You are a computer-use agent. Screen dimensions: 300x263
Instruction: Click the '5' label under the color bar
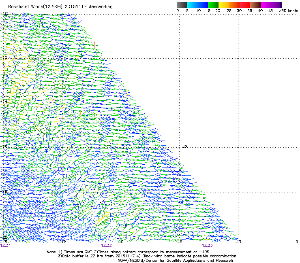point(187,11)
